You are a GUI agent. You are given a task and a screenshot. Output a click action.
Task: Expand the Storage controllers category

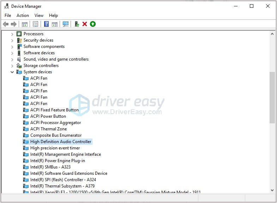pyautogui.click(x=12, y=66)
